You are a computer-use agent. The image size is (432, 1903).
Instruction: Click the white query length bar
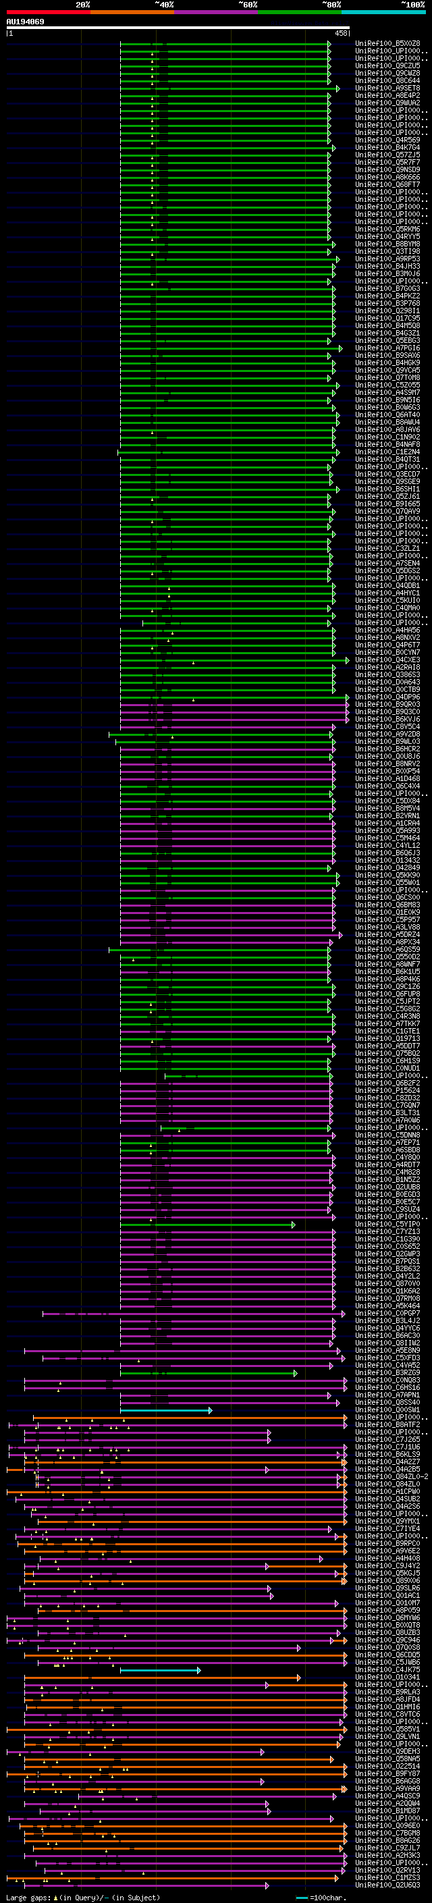pyautogui.click(x=178, y=28)
